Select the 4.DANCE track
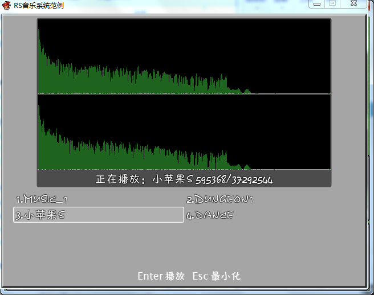 pyautogui.click(x=210, y=215)
